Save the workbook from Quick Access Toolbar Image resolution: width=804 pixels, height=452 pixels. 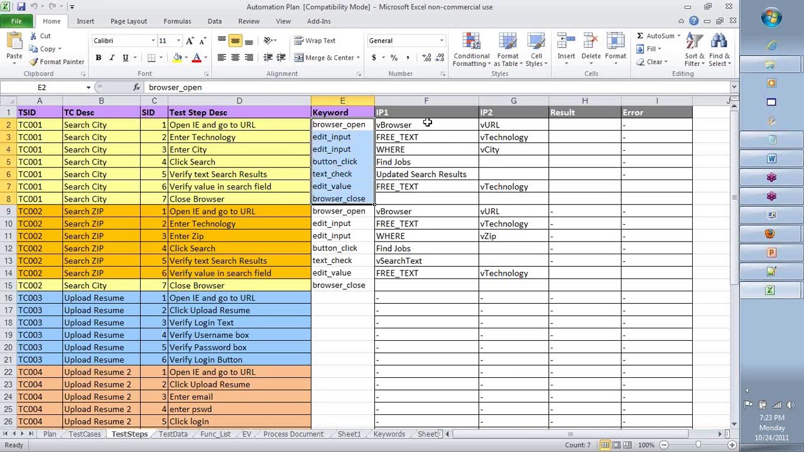[x=21, y=7]
